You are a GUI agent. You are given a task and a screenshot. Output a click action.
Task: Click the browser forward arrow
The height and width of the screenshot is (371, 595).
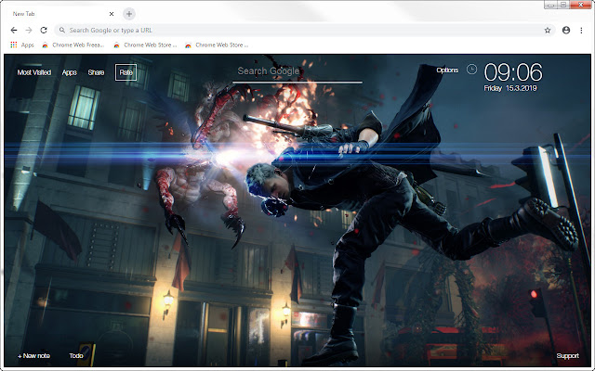coord(29,30)
